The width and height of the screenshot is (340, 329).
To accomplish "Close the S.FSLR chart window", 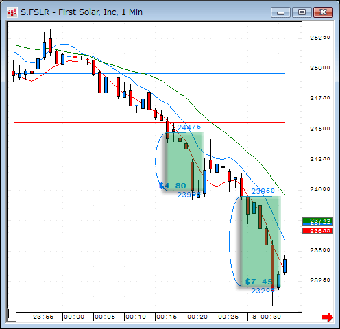I will tap(323, 12).
